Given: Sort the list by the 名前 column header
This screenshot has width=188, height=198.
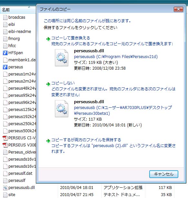Looking at the screenshot, I should coord(18,10).
